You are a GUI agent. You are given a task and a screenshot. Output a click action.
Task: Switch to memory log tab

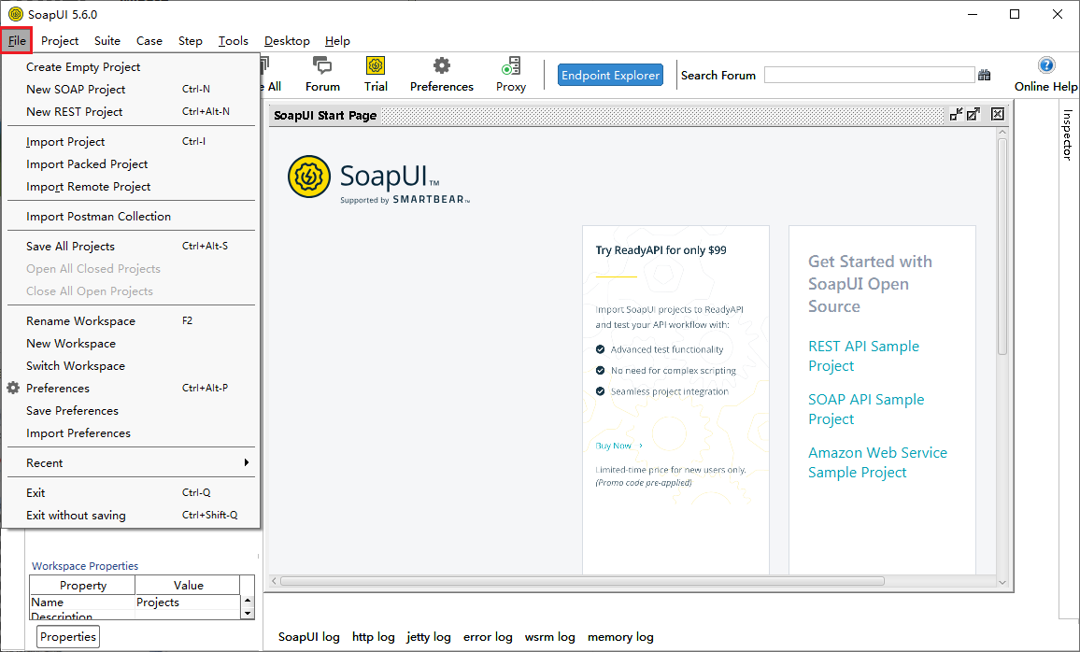(x=620, y=637)
